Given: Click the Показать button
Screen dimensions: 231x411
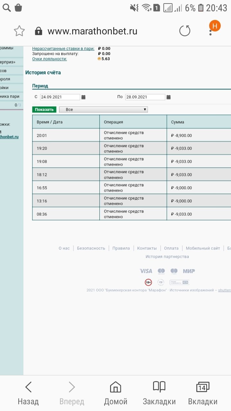Looking at the screenshot, I should (x=44, y=109).
